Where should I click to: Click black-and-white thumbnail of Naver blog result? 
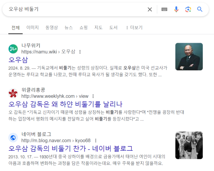(x=189, y=145)
